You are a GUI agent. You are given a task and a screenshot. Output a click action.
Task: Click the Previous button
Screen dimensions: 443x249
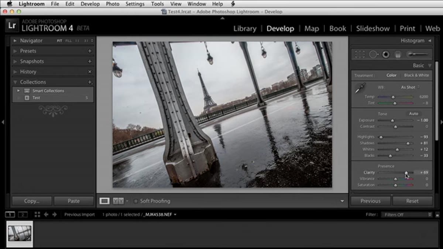click(371, 201)
